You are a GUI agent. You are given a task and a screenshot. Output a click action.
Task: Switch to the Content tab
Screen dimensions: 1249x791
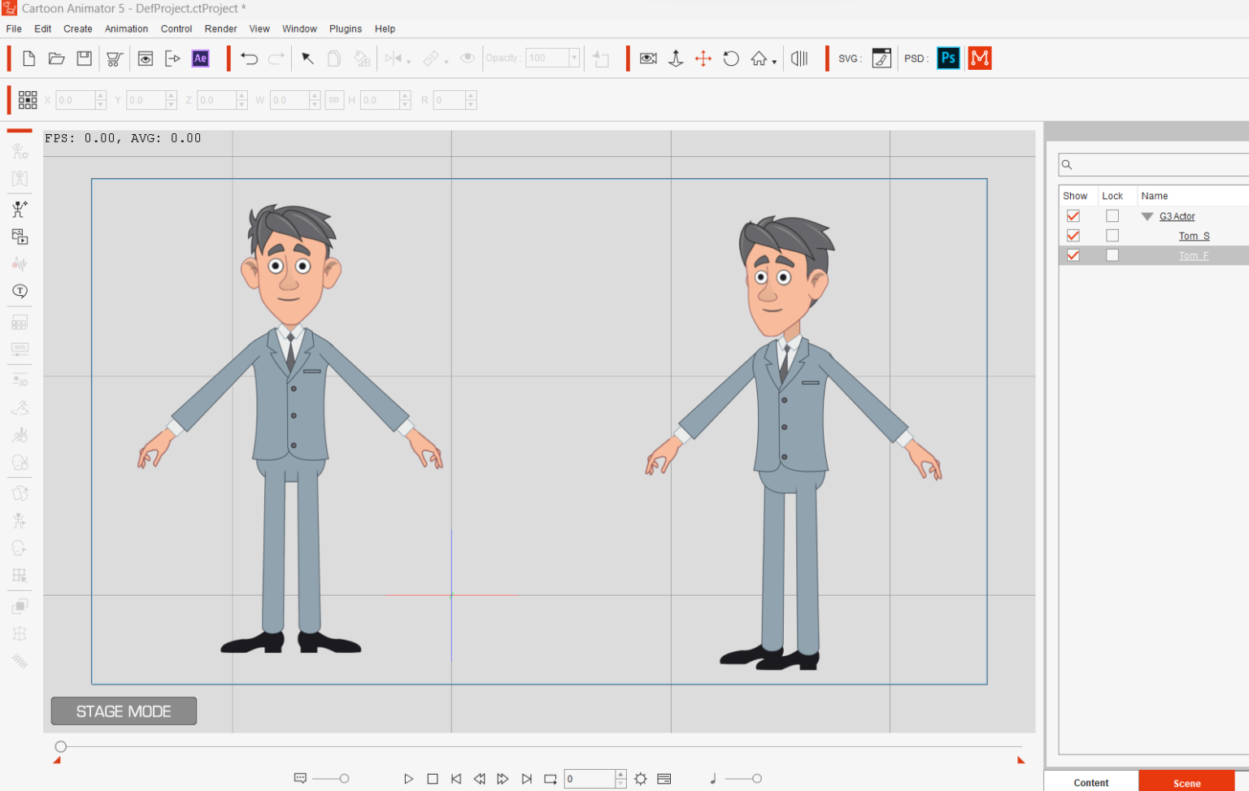1090,782
